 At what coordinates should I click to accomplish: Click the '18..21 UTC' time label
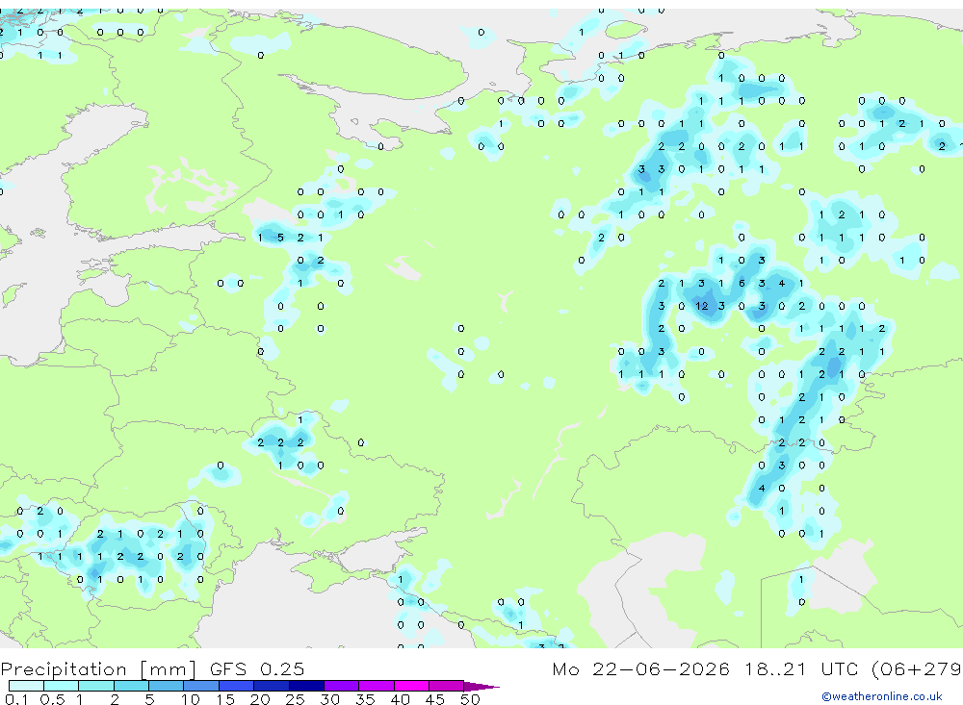(803, 669)
